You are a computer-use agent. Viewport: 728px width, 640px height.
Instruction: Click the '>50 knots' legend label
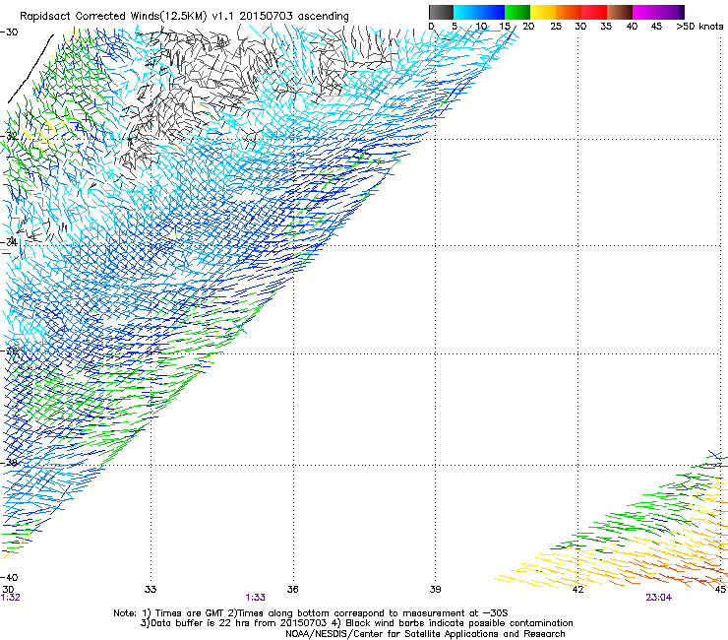[699, 27]
